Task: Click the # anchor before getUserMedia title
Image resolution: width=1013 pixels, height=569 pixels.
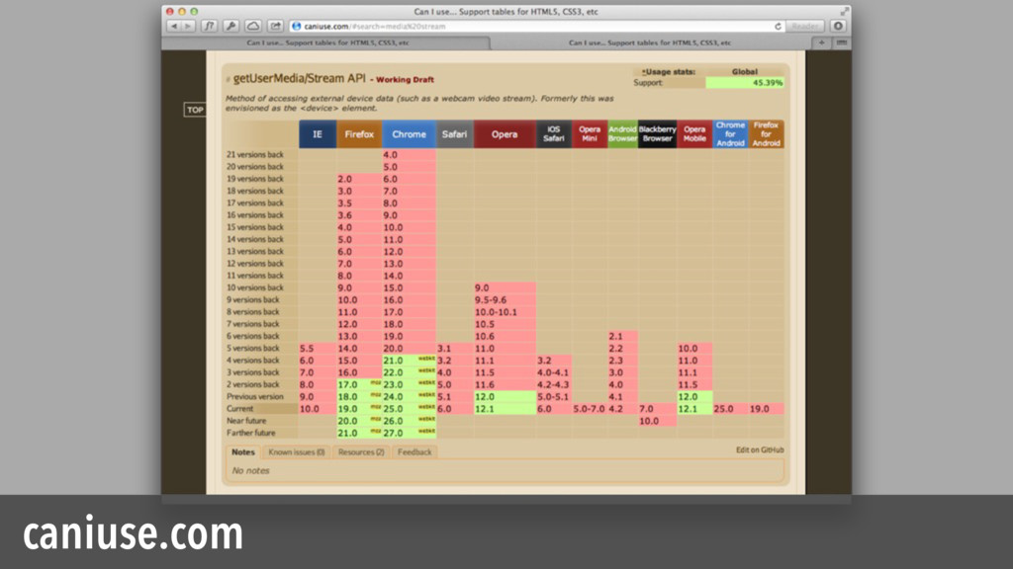Action: click(229, 80)
